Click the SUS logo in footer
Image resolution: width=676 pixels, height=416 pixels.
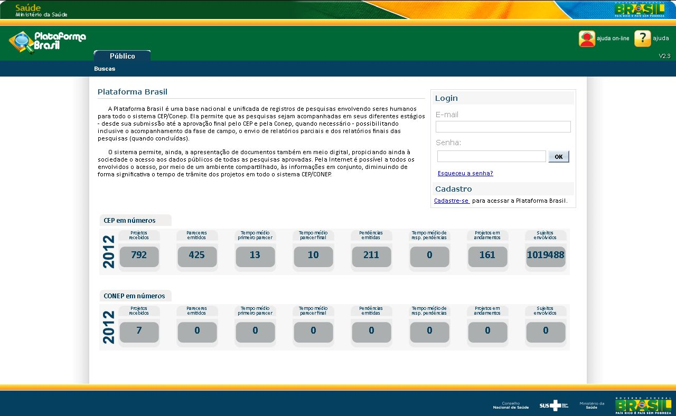pos(553,405)
